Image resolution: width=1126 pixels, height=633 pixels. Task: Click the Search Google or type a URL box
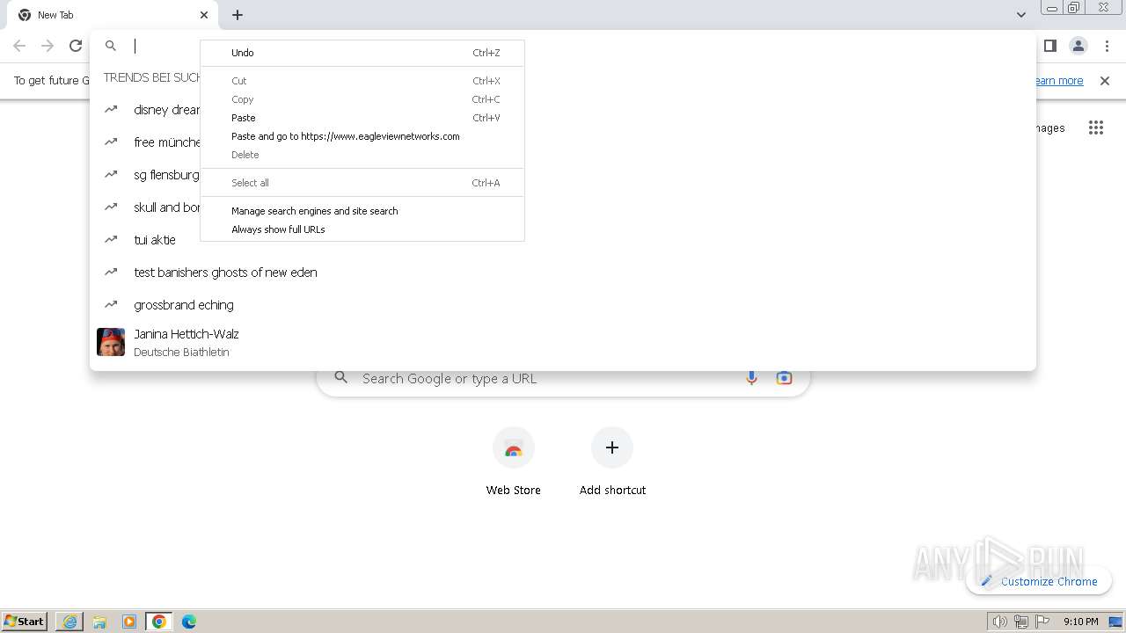point(563,378)
